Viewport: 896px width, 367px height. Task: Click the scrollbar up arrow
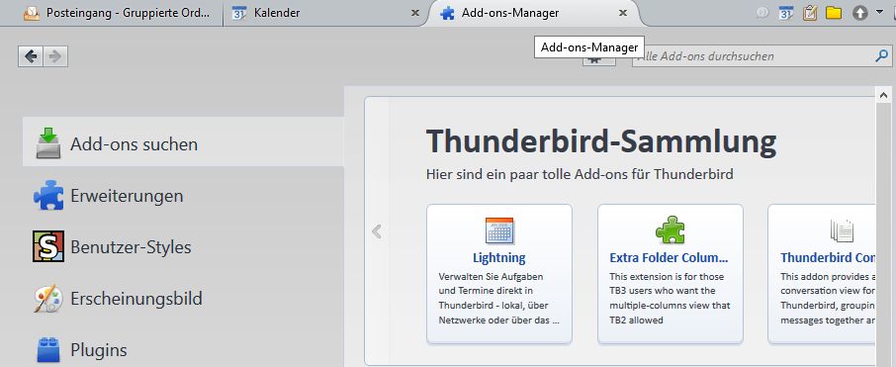tap(883, 95)
